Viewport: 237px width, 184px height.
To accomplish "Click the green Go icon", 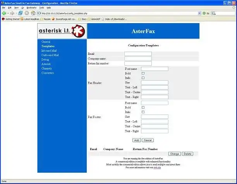I will click(x=204, y=13).
